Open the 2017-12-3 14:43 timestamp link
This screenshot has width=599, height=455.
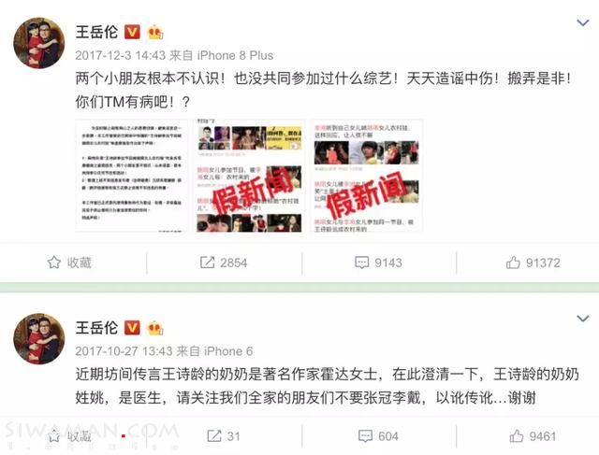tap(120, 55)
